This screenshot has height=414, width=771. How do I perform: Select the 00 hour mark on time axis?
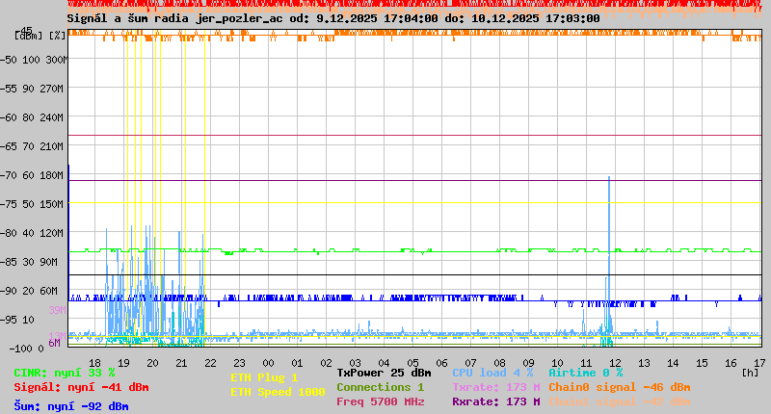(268, 363)
